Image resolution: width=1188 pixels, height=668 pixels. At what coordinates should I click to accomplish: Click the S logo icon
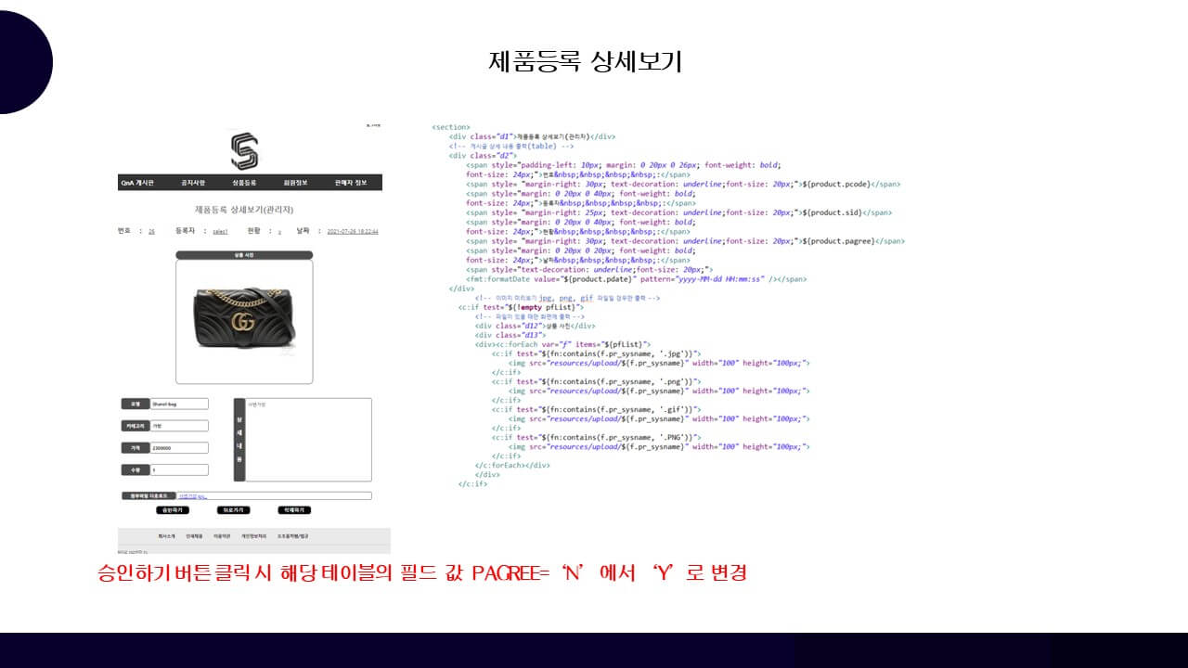point(244,151)
